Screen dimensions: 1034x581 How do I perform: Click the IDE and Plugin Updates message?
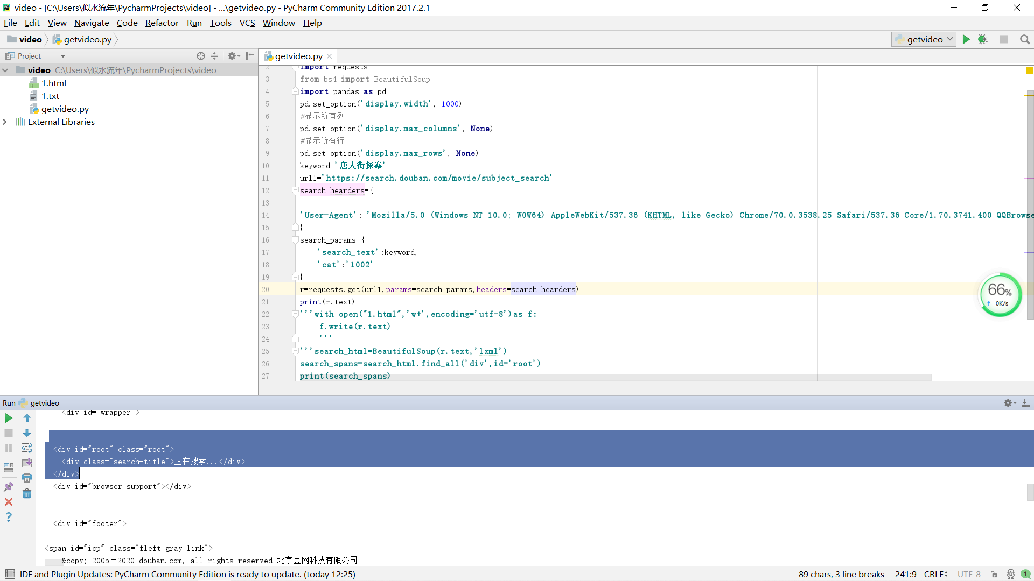click(x=187, y=575)
